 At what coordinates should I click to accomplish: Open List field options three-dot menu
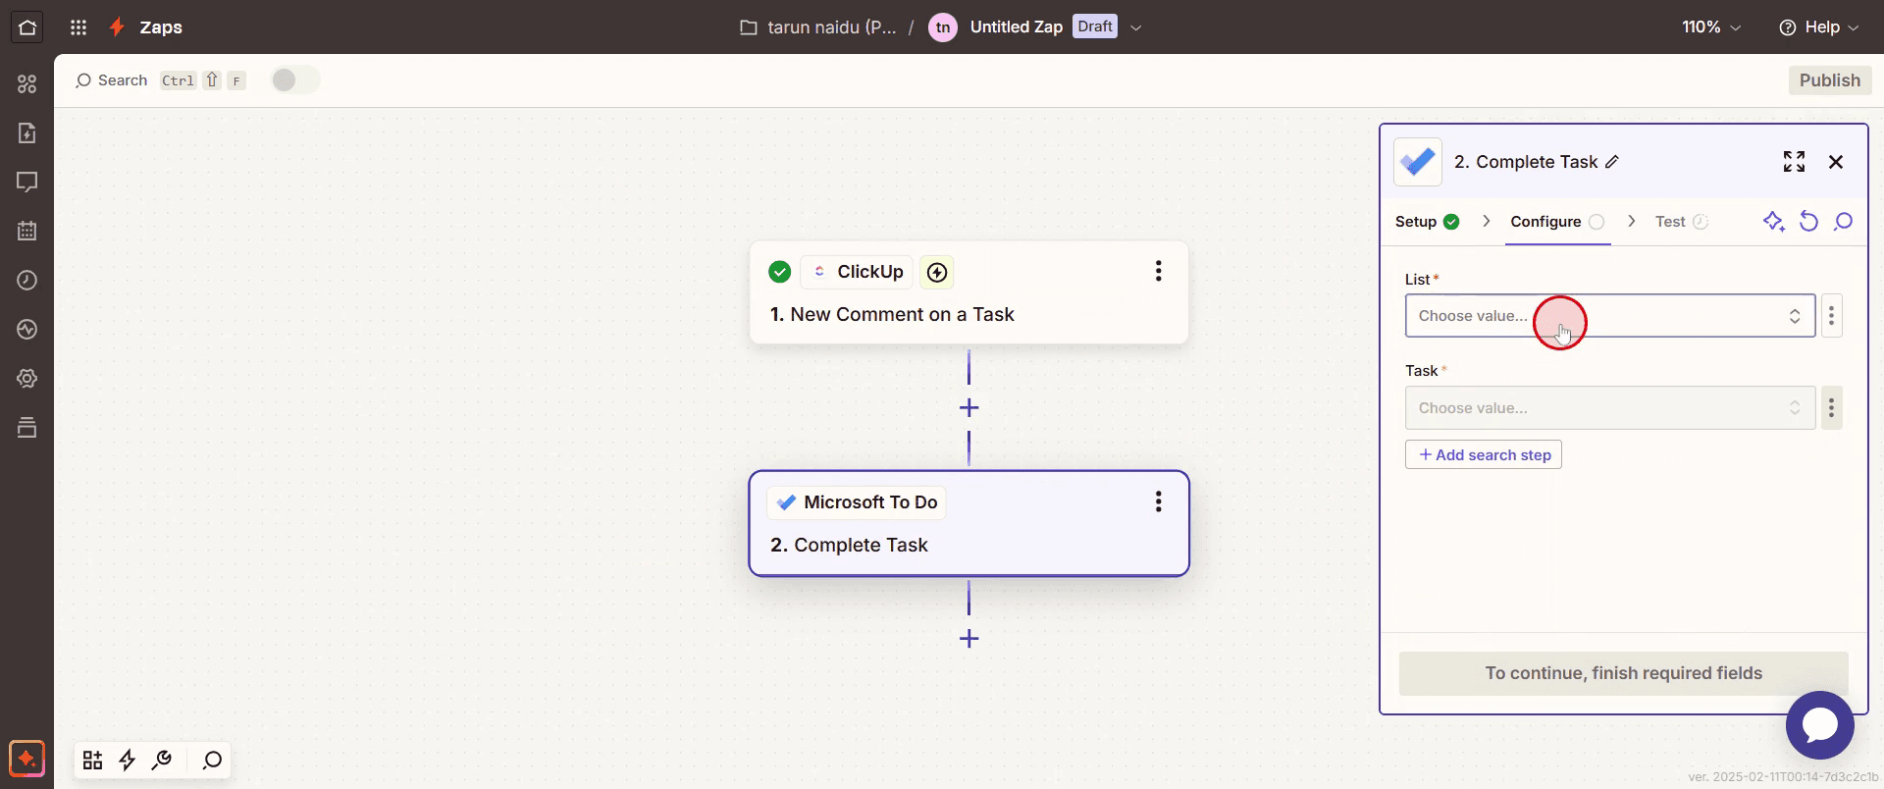pyautogui.click(x=1831, y=316)
